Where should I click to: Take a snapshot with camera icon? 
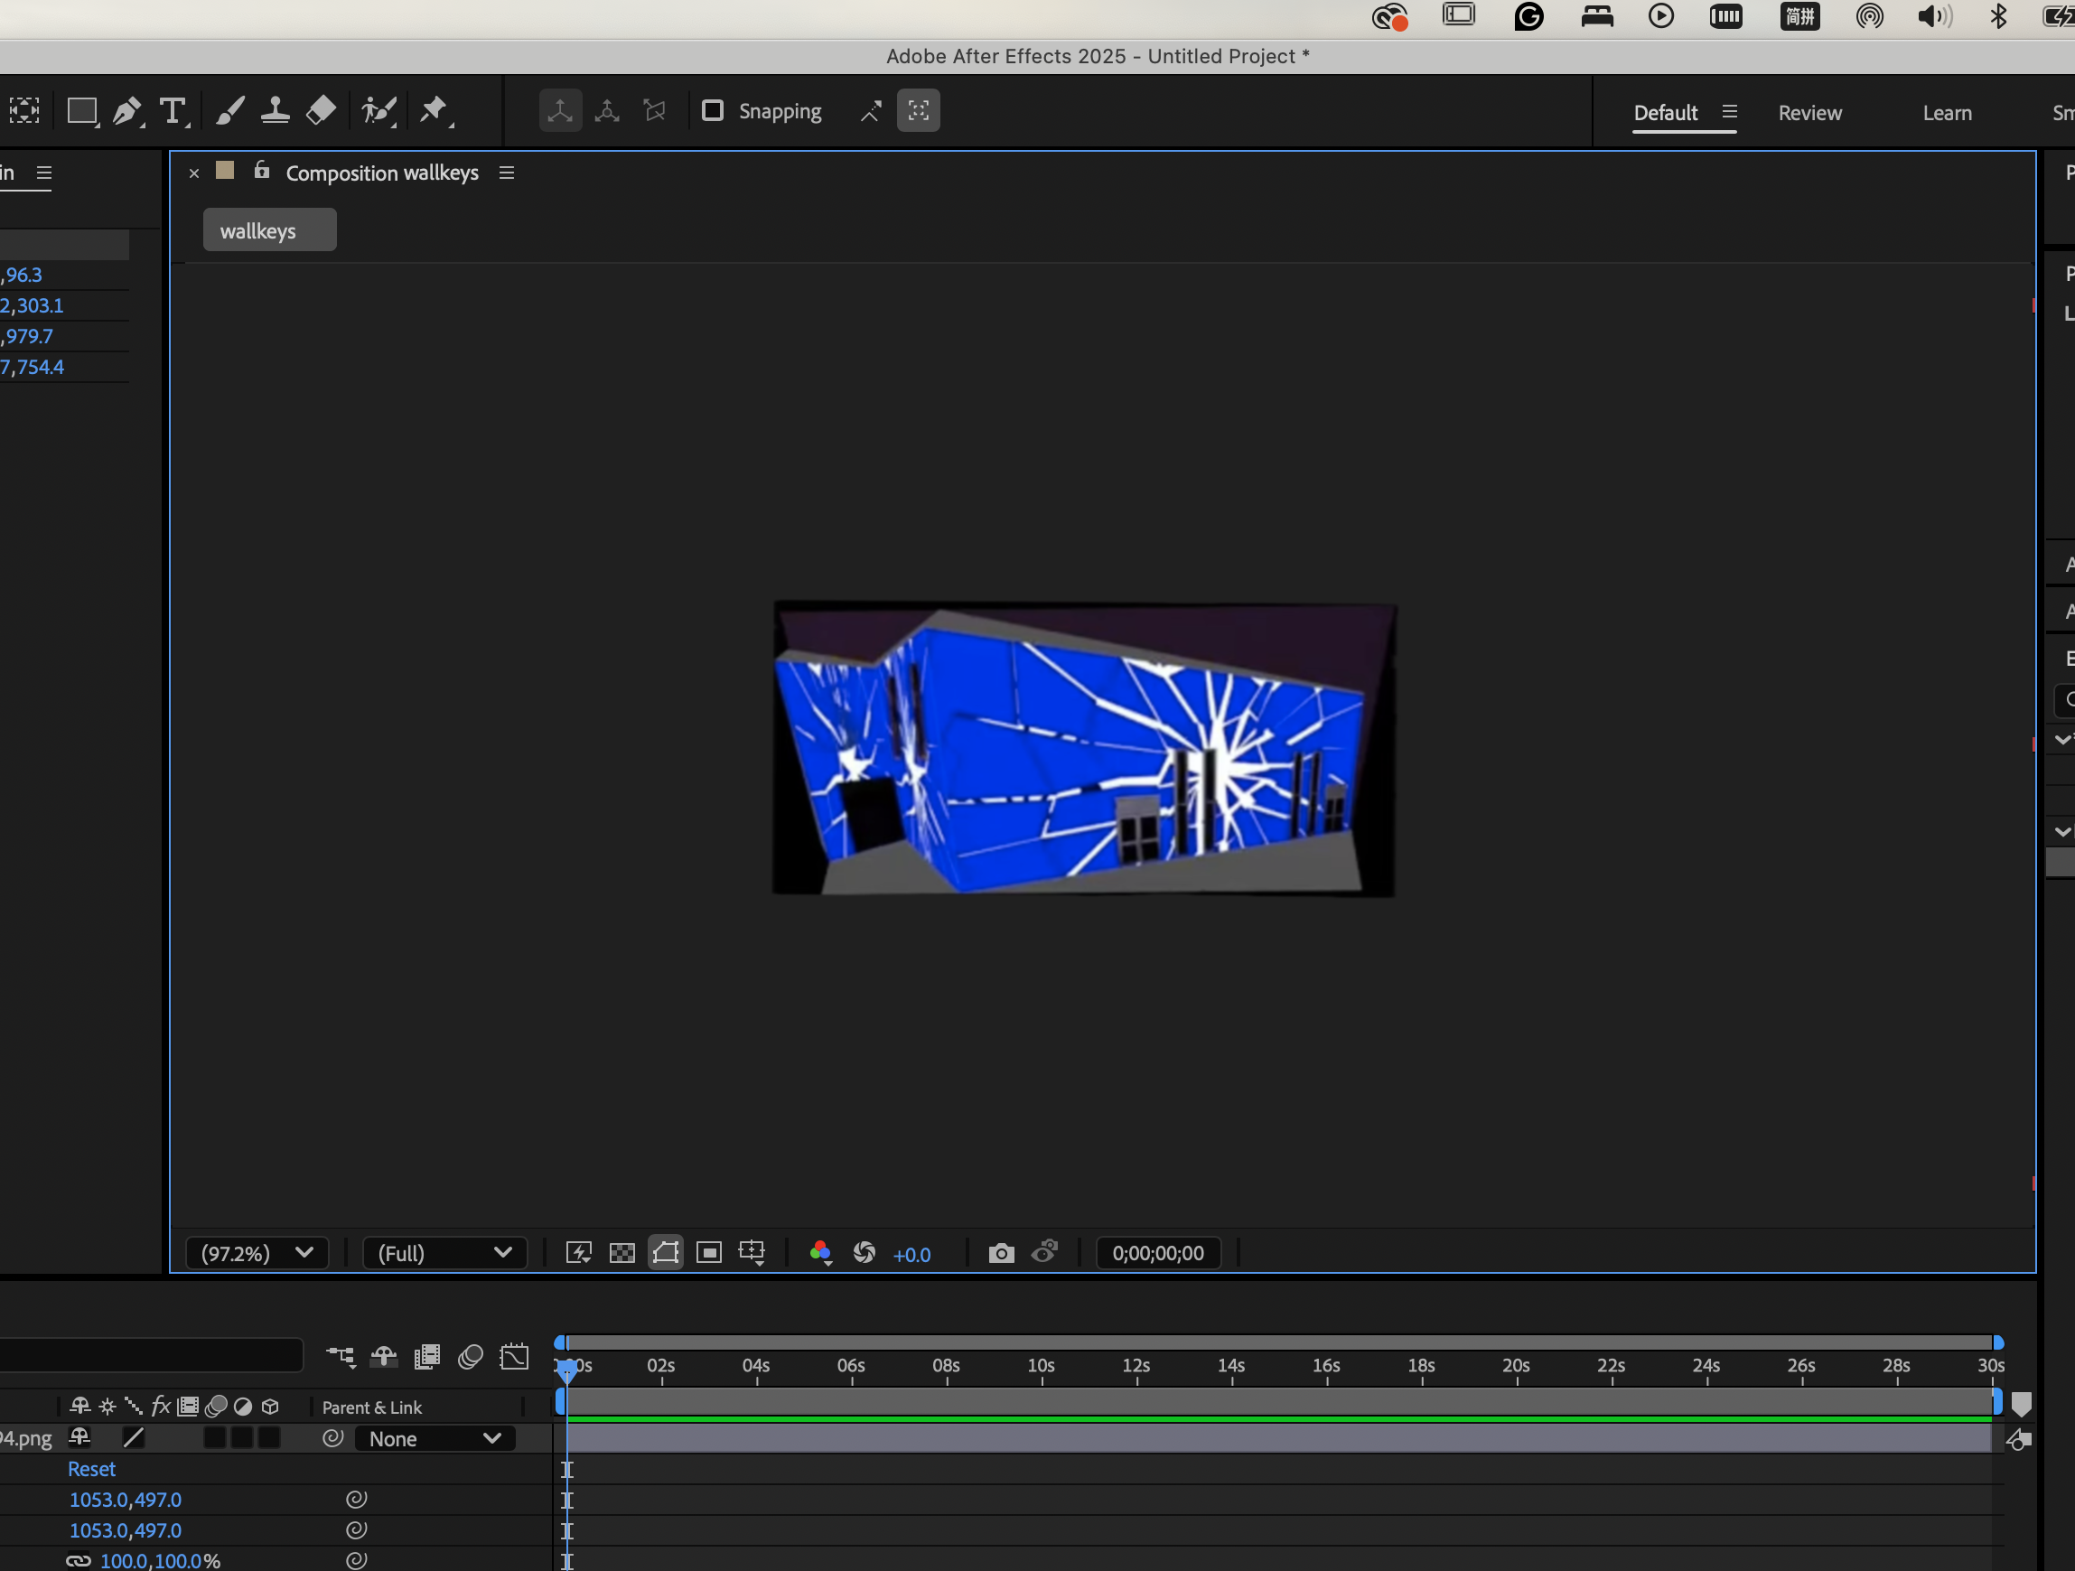(1001, 1253)
